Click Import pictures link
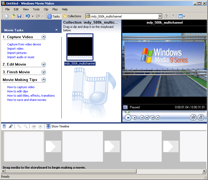 [17, 53]
